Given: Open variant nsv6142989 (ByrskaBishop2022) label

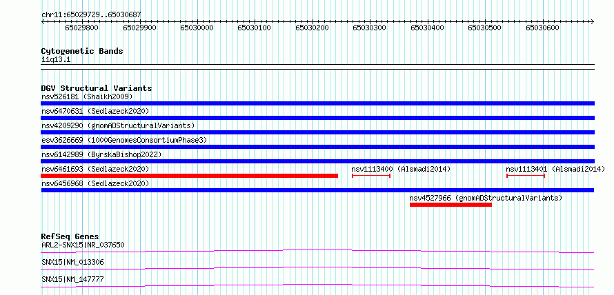Looking at the screenshot, I should click(101, 154).
